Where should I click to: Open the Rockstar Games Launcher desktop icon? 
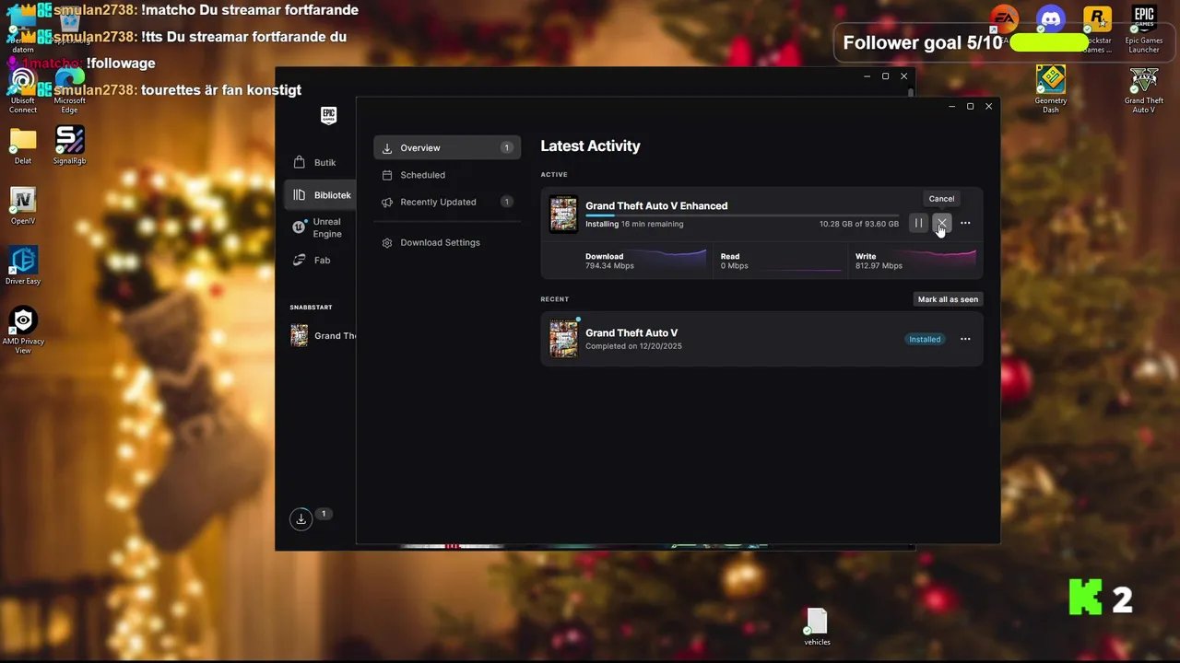pos(1097,29)
